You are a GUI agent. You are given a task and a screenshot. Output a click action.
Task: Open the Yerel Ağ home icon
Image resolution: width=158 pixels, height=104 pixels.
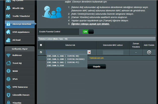(x=8, y=63)
